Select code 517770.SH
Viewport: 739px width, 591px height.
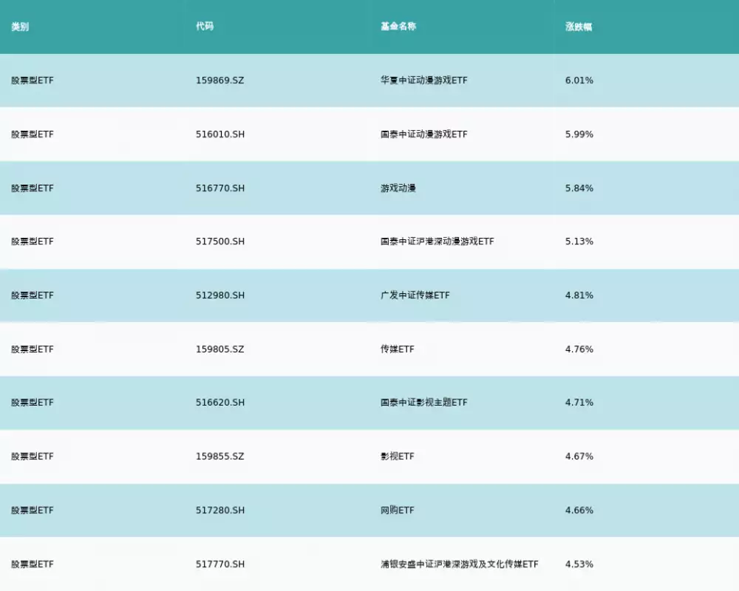click(x=220, y=564)
